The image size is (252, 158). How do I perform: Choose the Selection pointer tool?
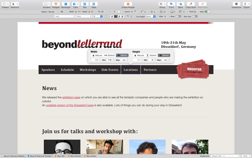13,4
